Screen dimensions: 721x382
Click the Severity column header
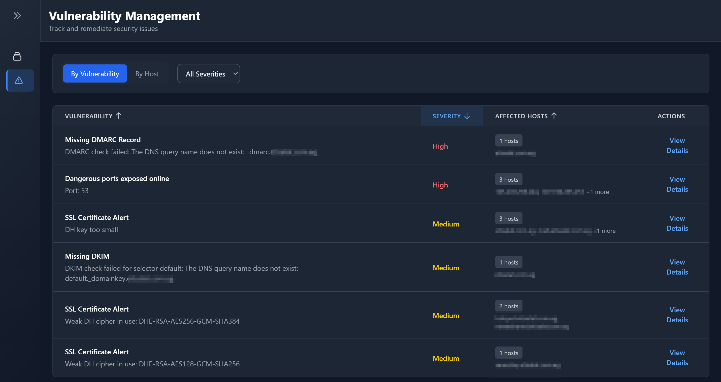446,116
